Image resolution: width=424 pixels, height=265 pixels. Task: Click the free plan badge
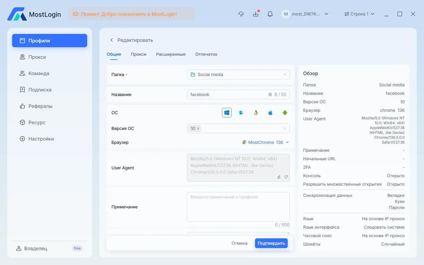click(x=77, y=248)
